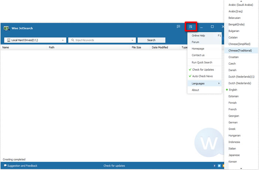Viewport: 259px width, 170px height.
Task: Sort by Name column header
Action: [24, 47]
